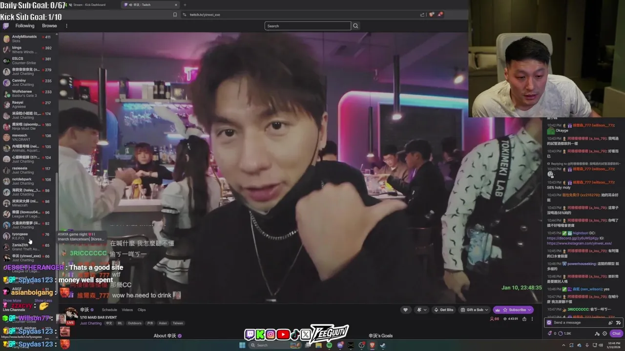This screenshot has width=625, height=351.
Task: Bookmark this page with the bookmark icon
Action: pos(175,15)
